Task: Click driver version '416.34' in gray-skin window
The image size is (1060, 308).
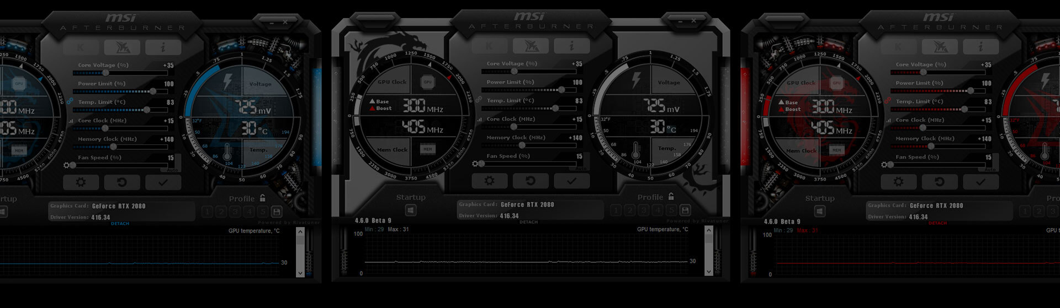Action: [x=509, y=216]
